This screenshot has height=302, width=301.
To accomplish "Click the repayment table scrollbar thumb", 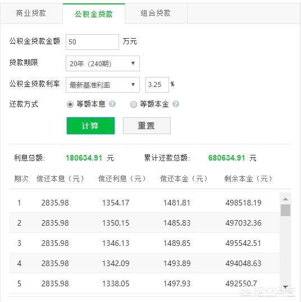I will pos(286,210).
